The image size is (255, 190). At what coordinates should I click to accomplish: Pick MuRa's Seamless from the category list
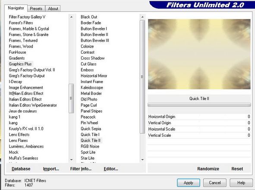click(x=23, y=158)
